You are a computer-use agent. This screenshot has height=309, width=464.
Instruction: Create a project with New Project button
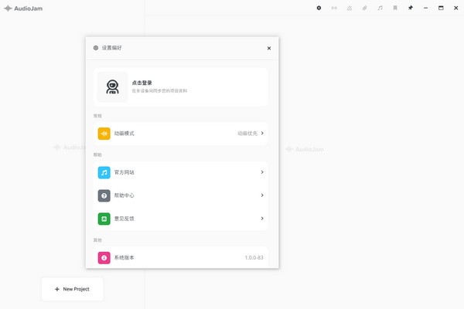(72, 289)
